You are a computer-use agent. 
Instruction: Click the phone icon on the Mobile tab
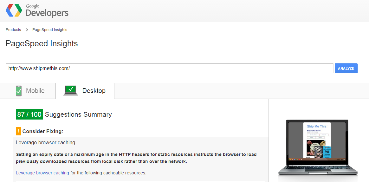click(19, 91)
